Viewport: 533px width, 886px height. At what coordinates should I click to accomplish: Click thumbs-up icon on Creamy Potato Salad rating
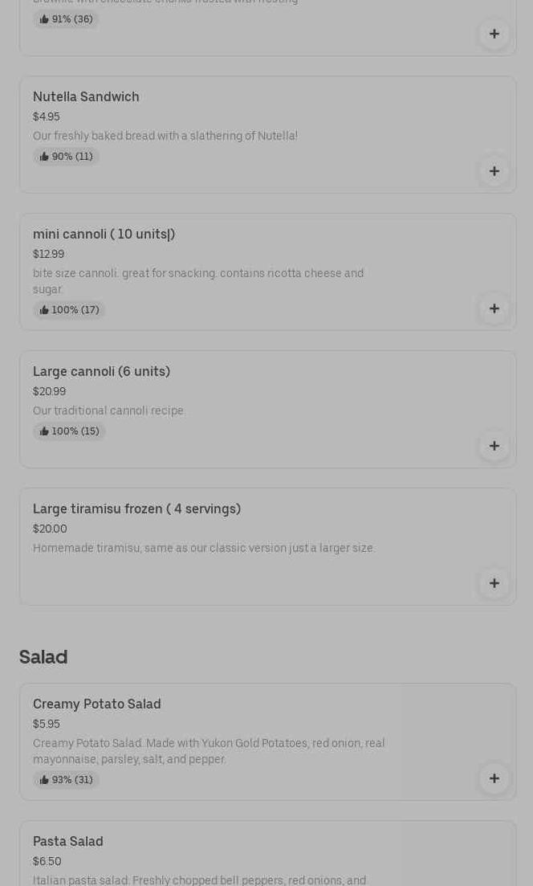(x=44, y=780)
